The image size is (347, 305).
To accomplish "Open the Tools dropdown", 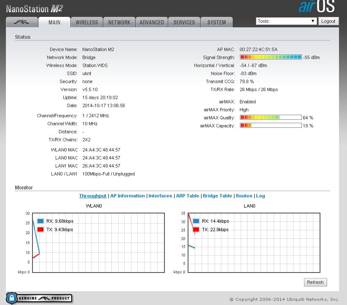I will pyautogui.click(x=286, y=21).
